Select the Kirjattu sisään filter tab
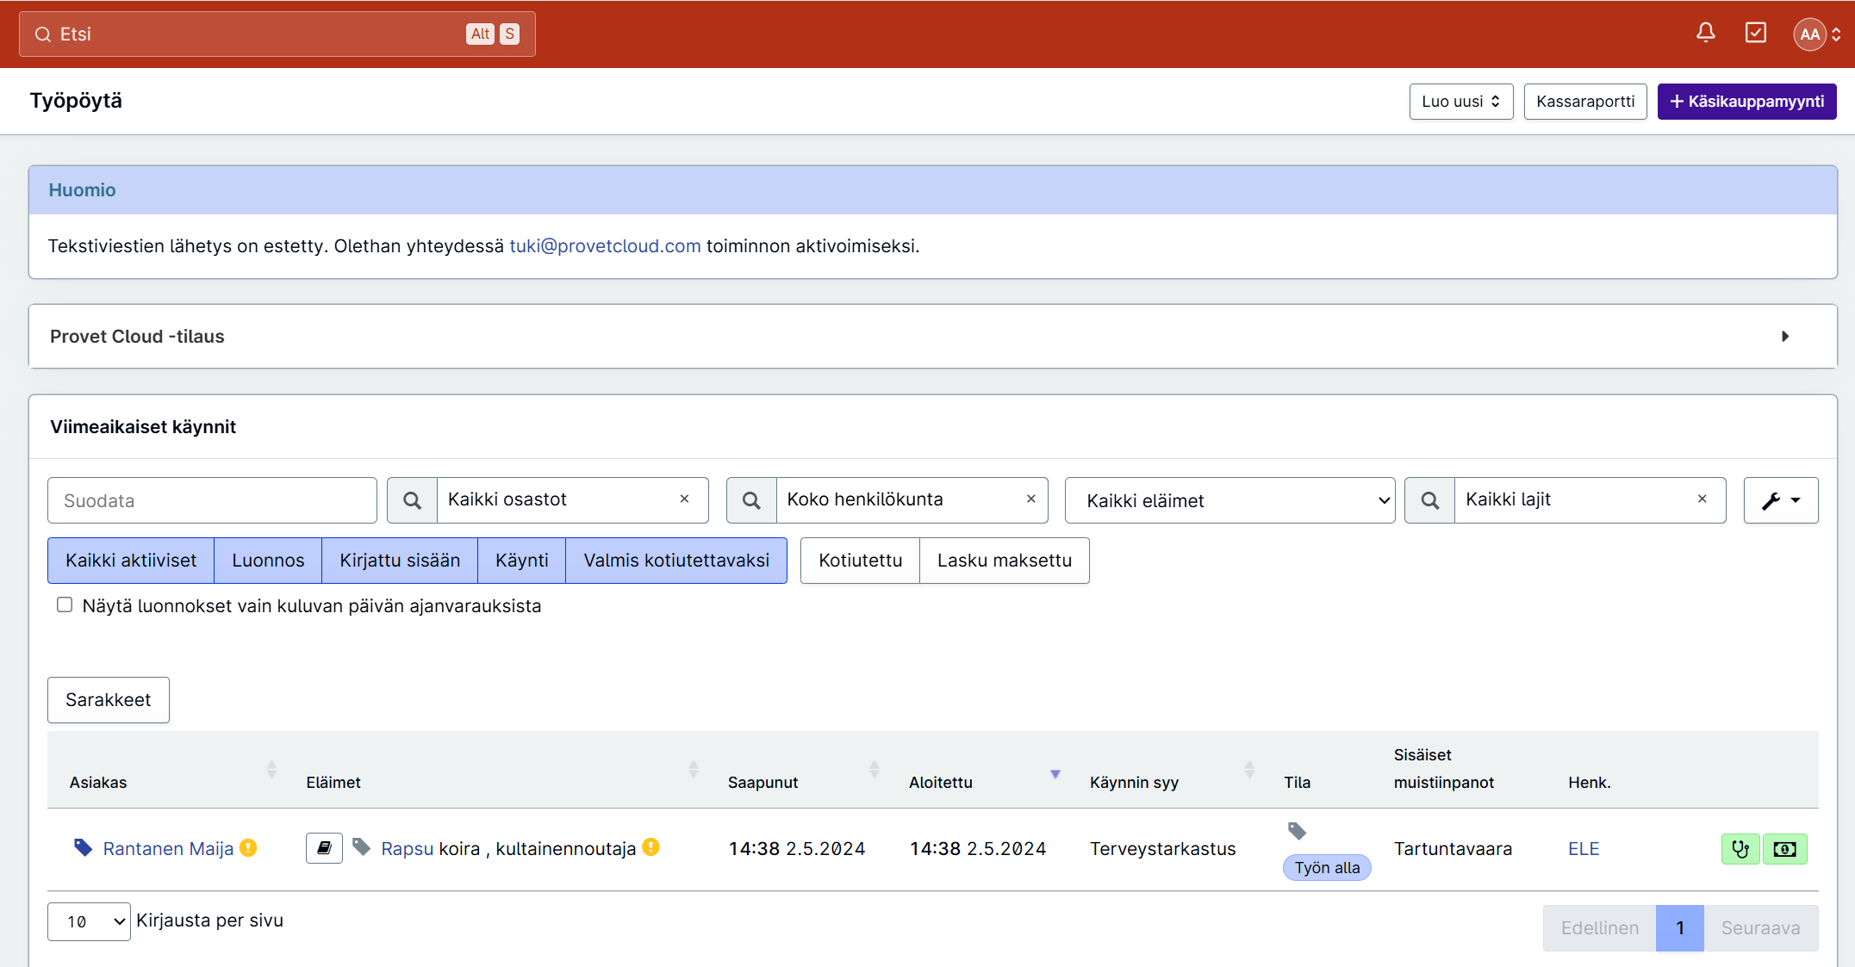 (x=400, y=561)
